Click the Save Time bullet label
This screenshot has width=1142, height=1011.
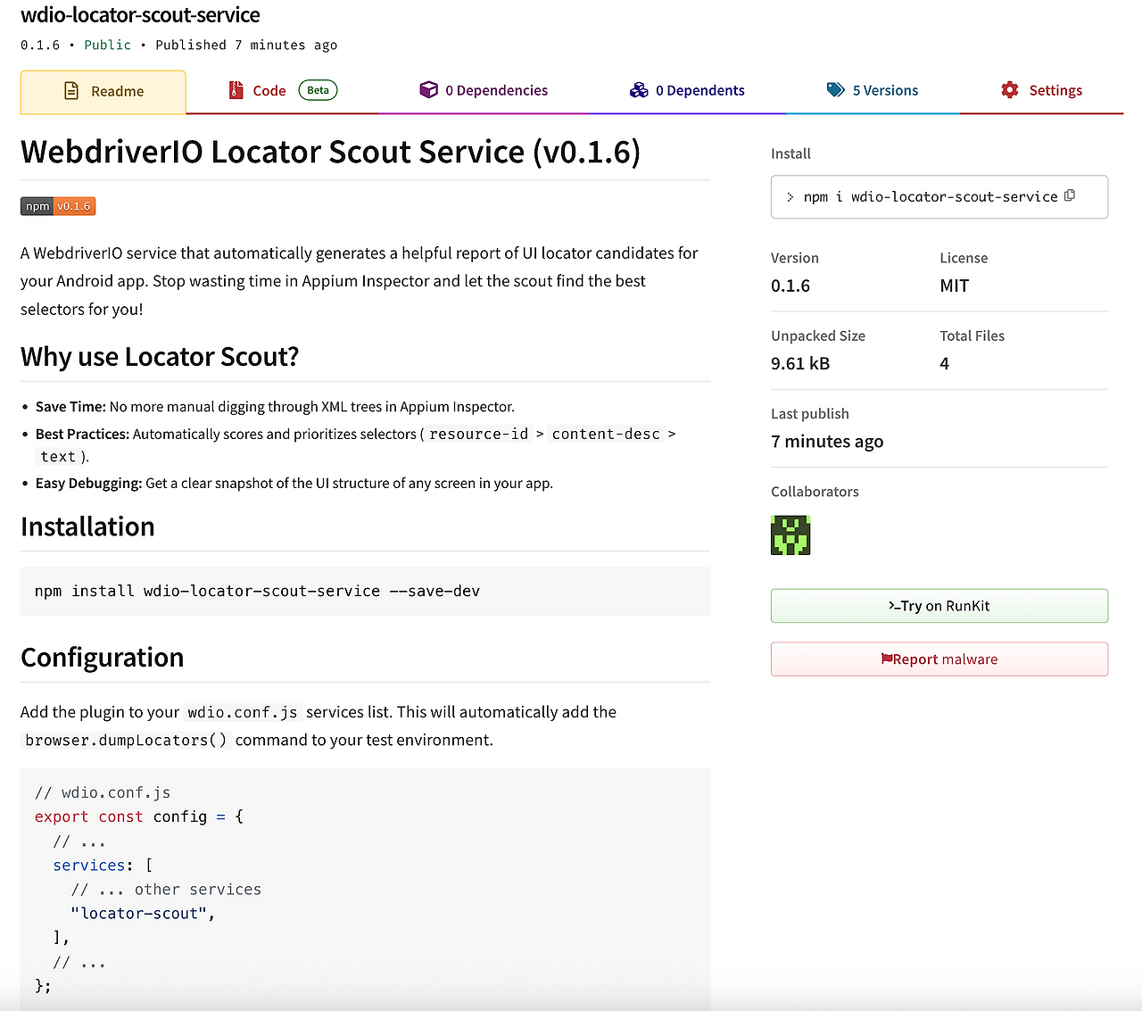click(x=70, y=407)
